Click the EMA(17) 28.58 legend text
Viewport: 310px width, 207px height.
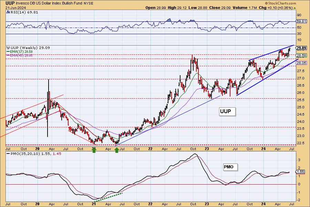(x=21, y=52)
